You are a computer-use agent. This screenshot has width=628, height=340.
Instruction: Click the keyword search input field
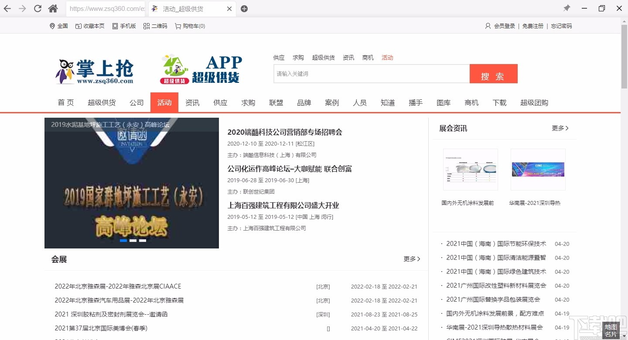point(371,74)
